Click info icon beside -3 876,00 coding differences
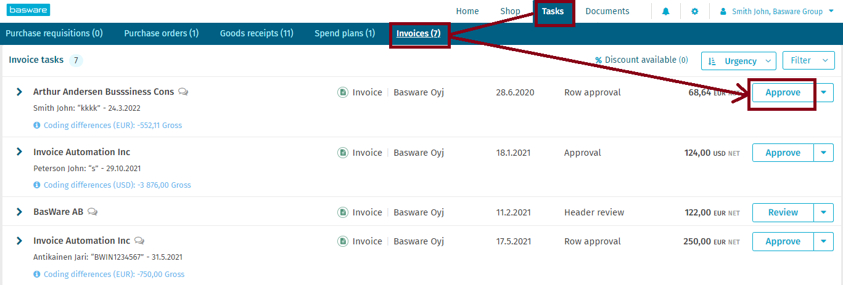Screen dimensions: 843x285 [37, 185]
